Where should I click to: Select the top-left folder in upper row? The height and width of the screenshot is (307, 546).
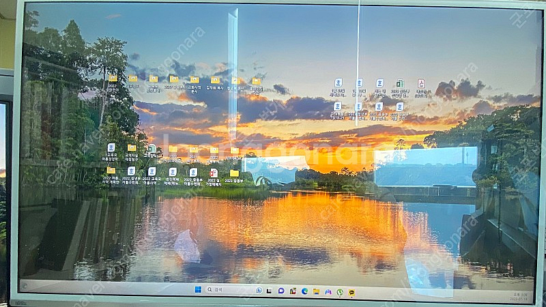click(x=113, y=79)
